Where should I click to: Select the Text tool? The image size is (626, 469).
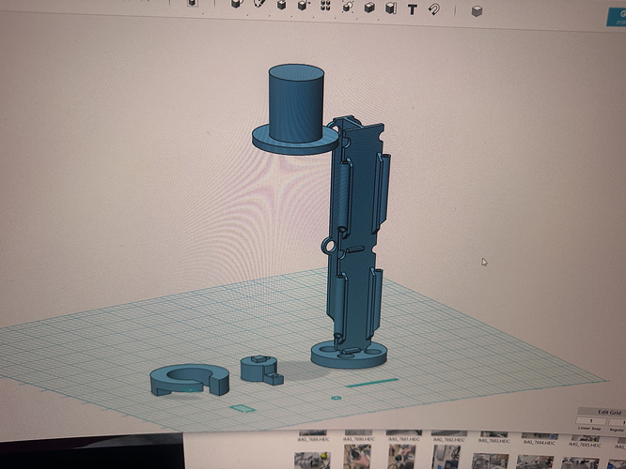pos(412,9)
